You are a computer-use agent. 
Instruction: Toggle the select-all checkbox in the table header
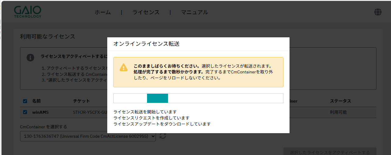click(x=25, y=101)
